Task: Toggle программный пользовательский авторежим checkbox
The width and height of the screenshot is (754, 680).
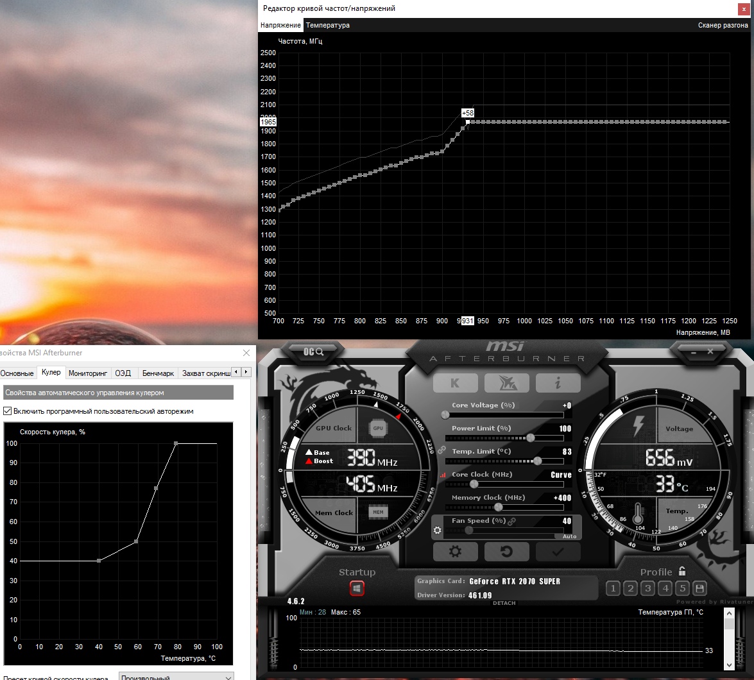Action: [7, 411]
